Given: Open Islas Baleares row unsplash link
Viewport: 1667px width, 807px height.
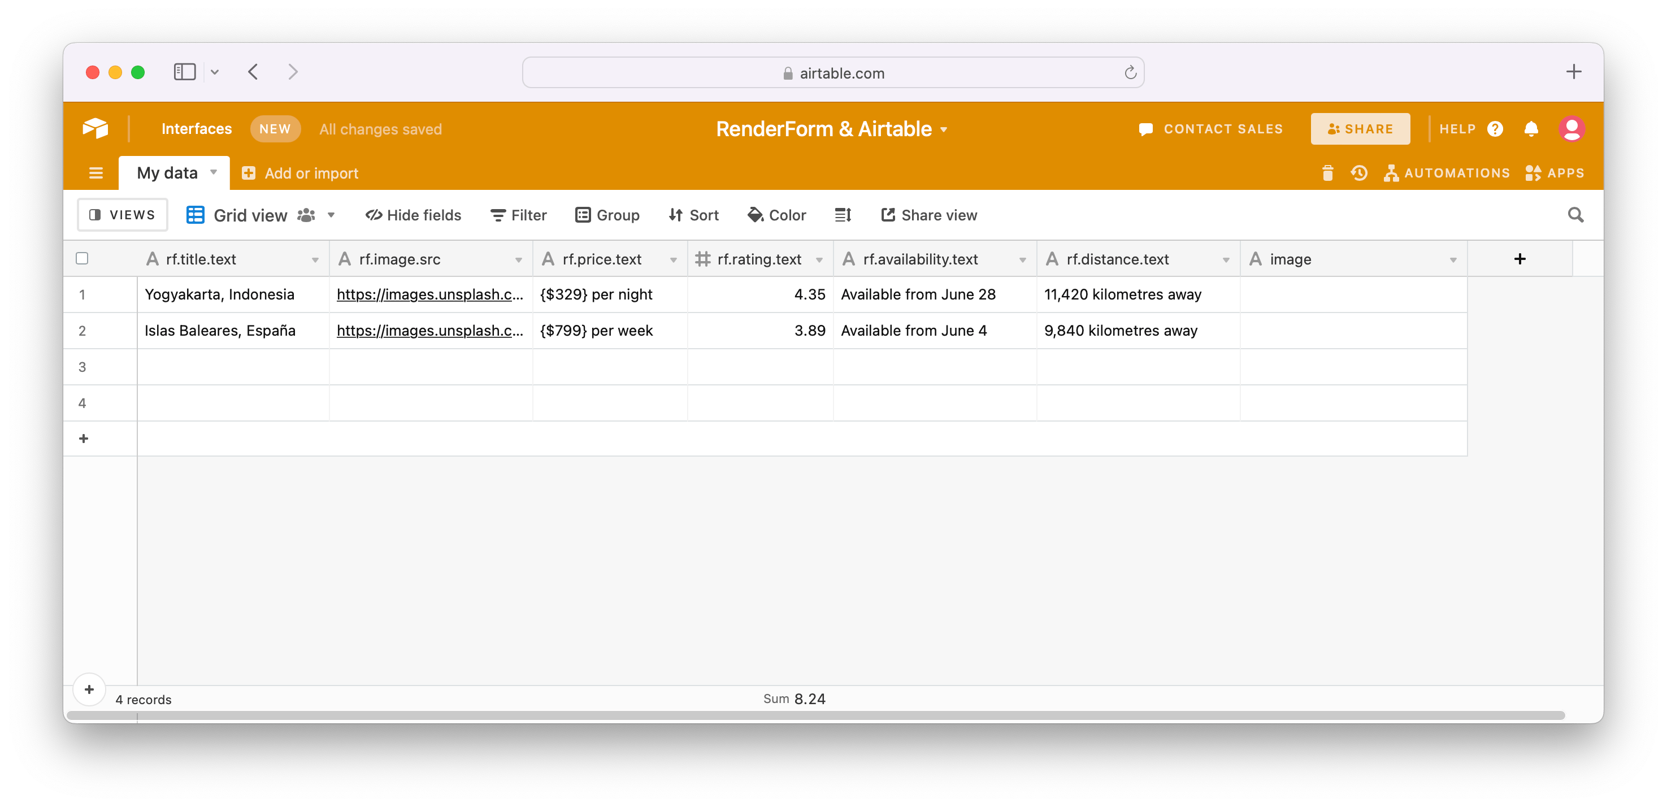Looking at the screenshot, I should click(x=429, y=331).
